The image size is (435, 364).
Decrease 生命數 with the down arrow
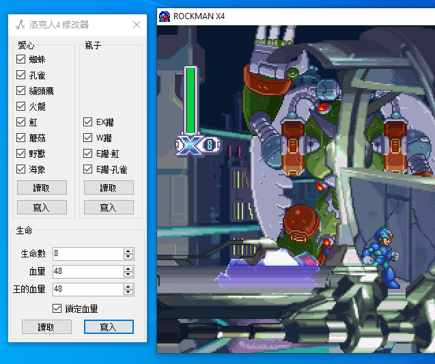128,257
